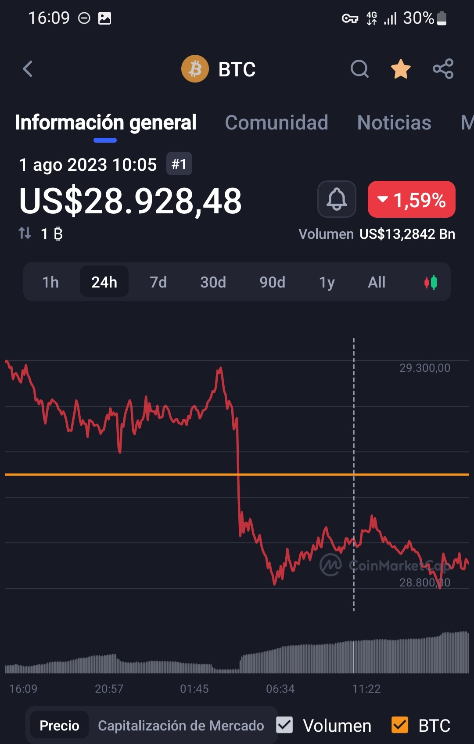
Task: Switch chart to Capitalización de Mercado
Action: pyautogui.click(x=181, y=726)
